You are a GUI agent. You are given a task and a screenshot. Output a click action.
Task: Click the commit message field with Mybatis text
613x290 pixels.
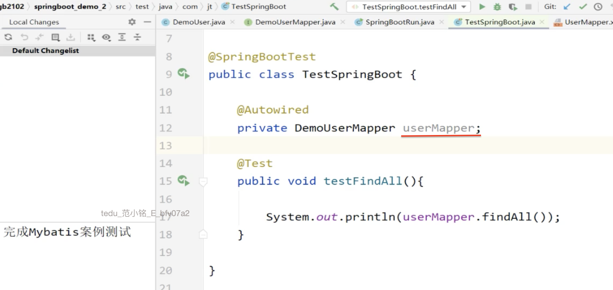tap(78, 256)
